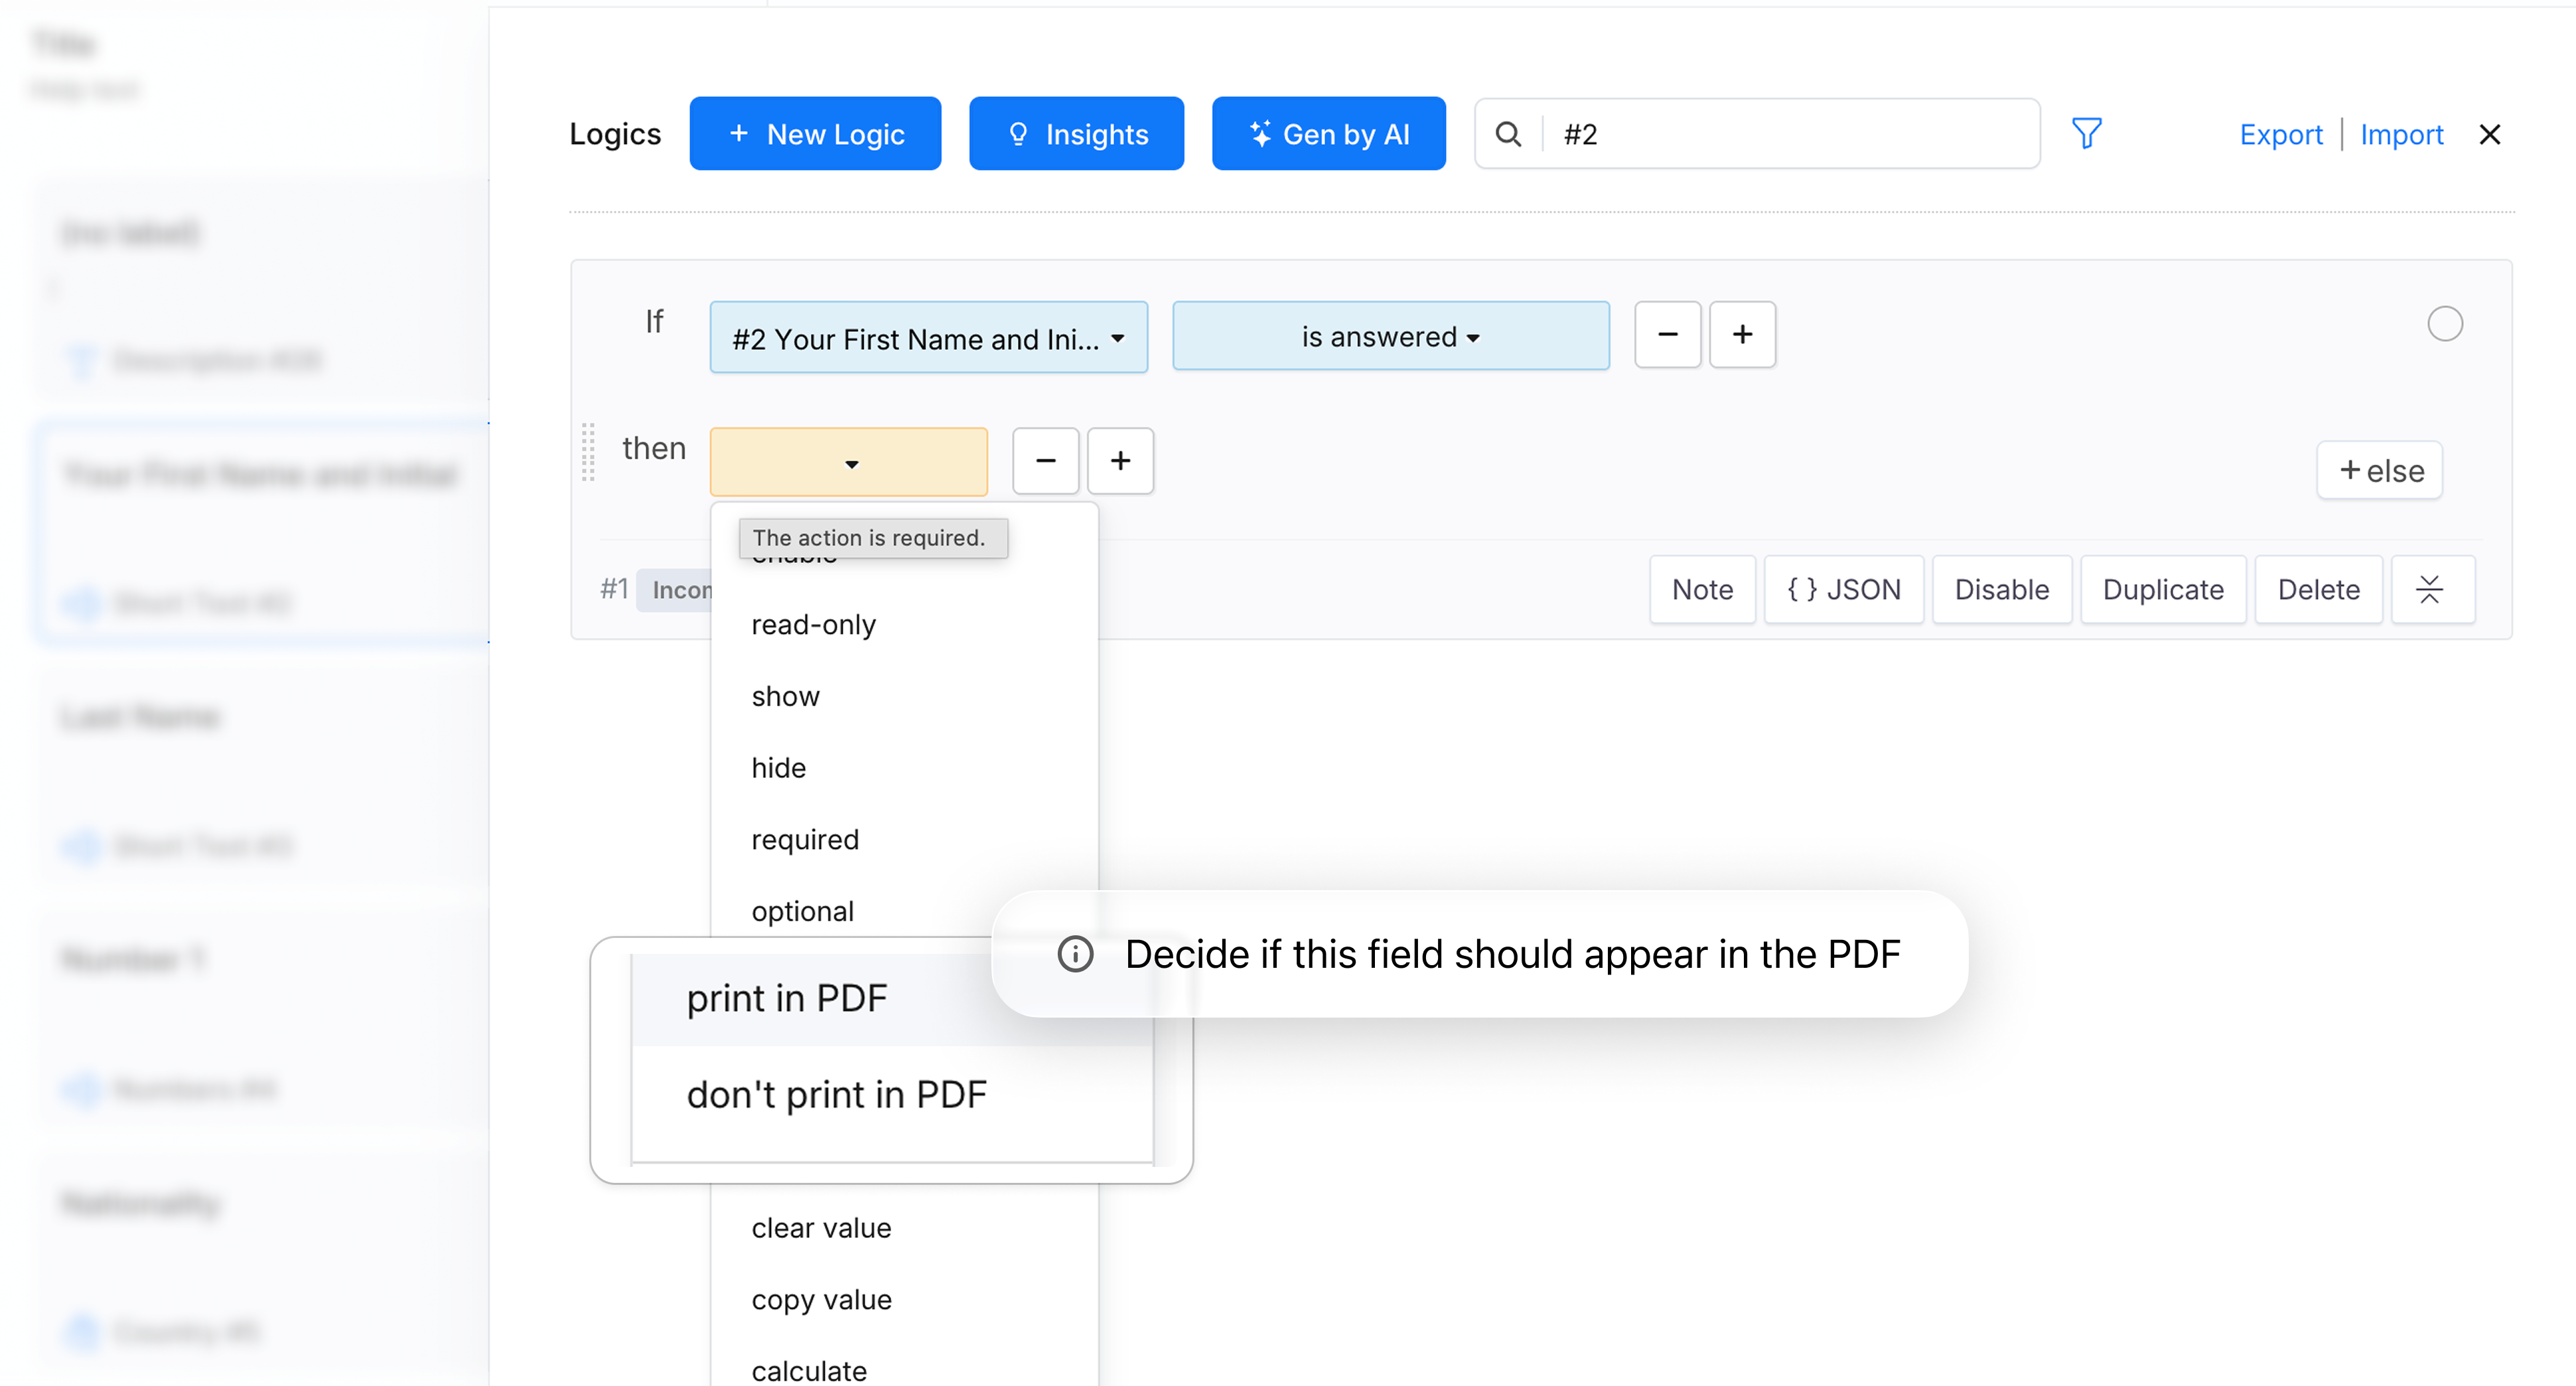Remove the If condition with minus

point(1667,334)
